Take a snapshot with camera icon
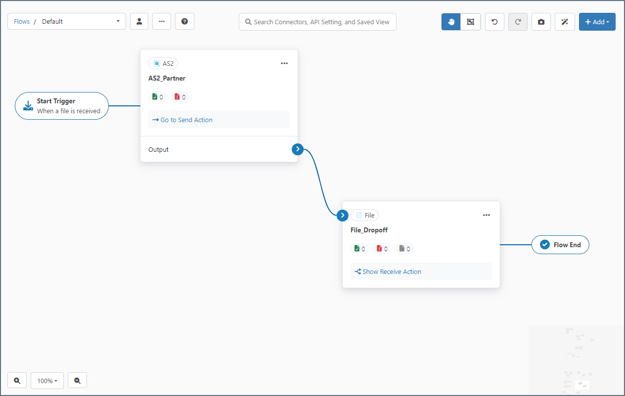 (x=541, y=22)
